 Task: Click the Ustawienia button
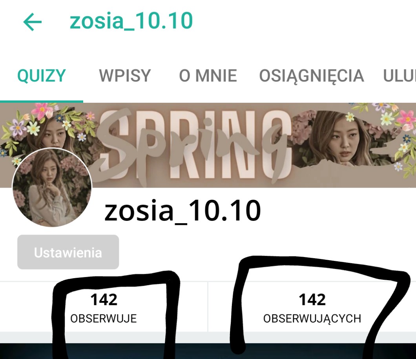click(68, 252)
